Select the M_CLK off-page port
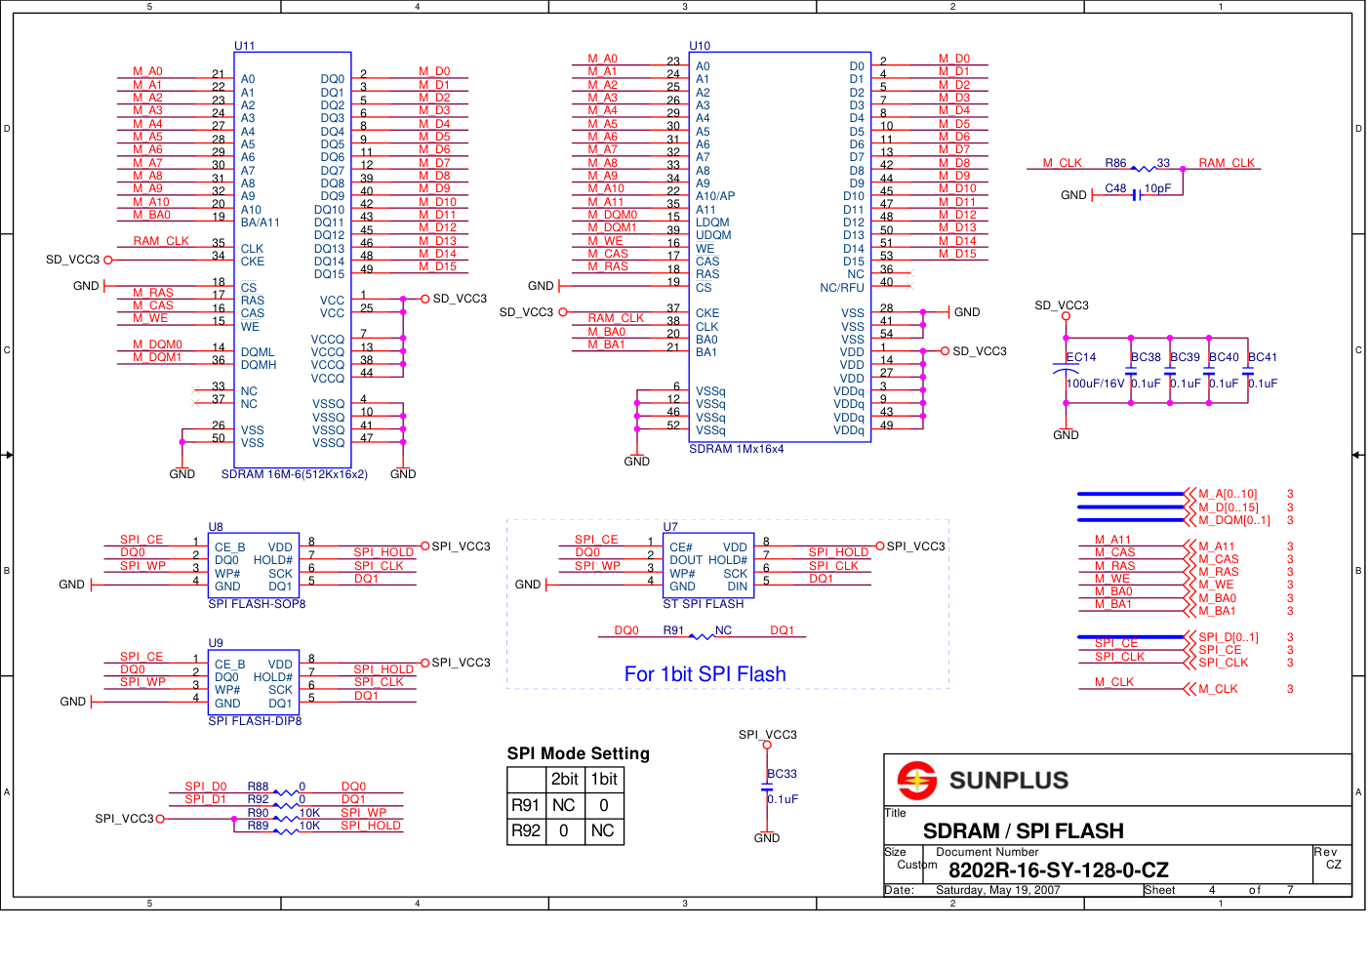 pyautogui.click(x=1211, y=689)
